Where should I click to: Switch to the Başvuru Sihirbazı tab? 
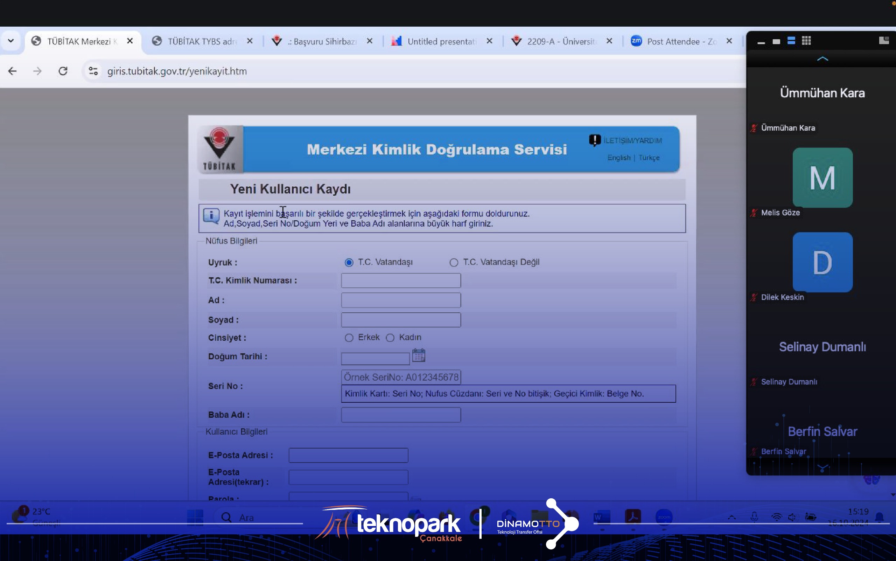pos(322,41)
